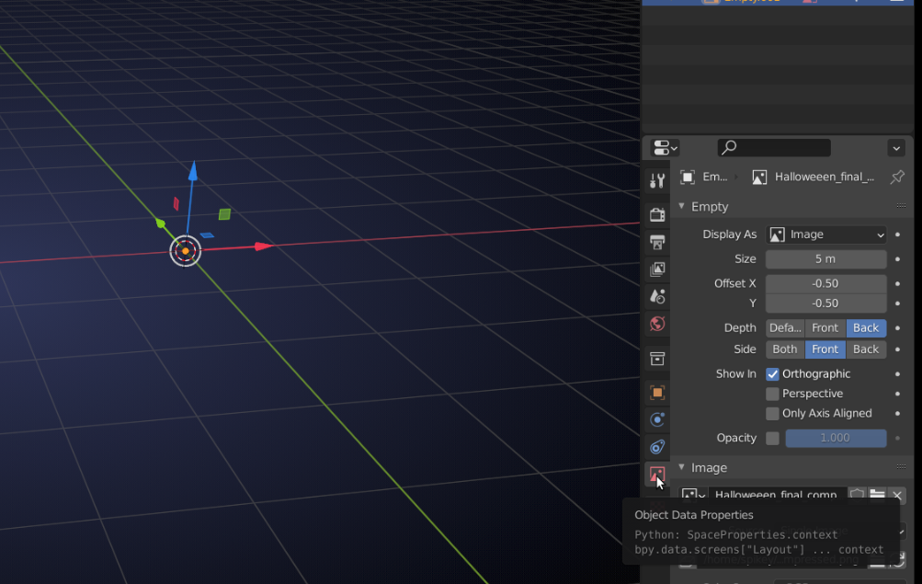Collapse the Empty panel
The width and height of the screenshot is (922, 584).
(x=681, y=206)
